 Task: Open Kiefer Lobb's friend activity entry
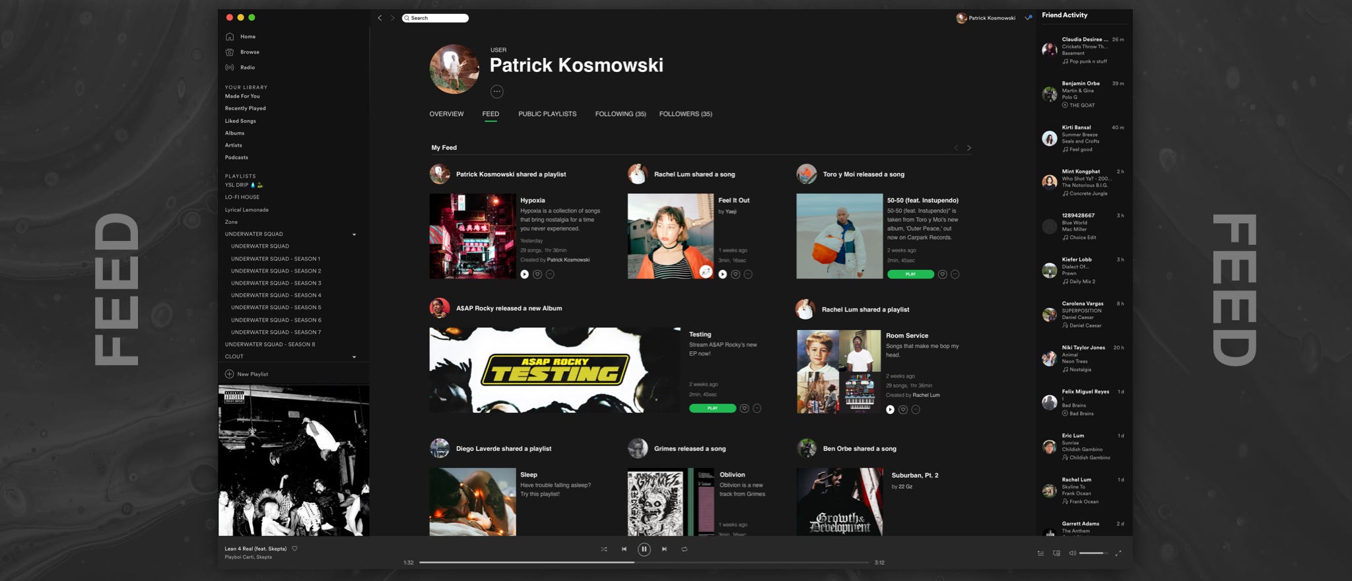[1083, 271]
